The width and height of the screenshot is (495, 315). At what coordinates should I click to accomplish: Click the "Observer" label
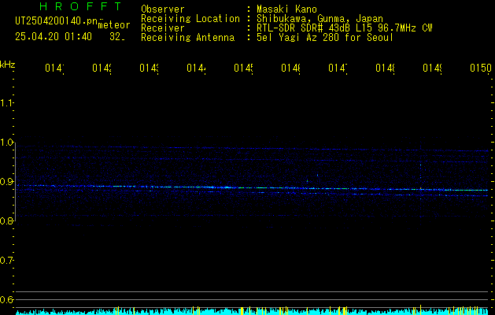point(163,9)
